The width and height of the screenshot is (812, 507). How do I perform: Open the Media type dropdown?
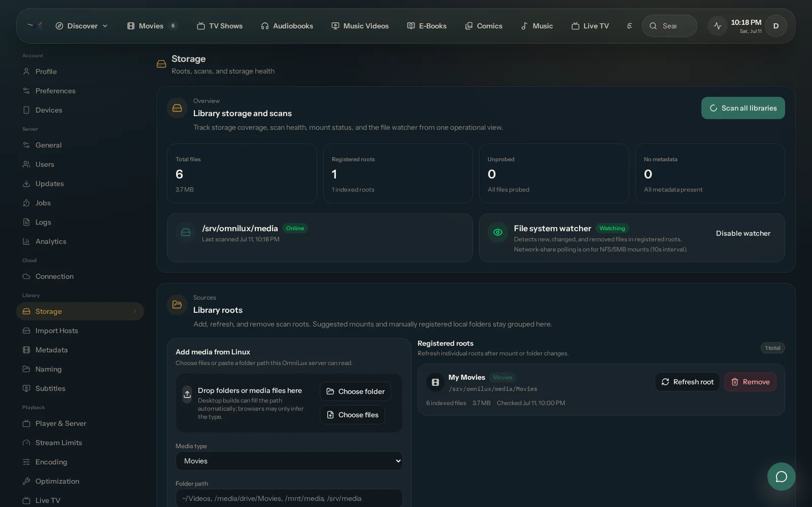tap(289, 461)
